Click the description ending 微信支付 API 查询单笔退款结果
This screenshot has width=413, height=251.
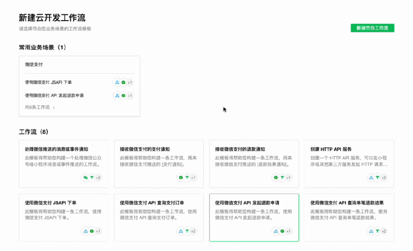pyautogui.click(x=349, y=215)
